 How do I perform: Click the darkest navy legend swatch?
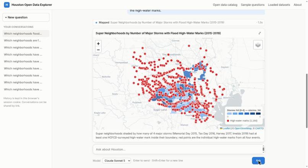(x=258, y=114)
